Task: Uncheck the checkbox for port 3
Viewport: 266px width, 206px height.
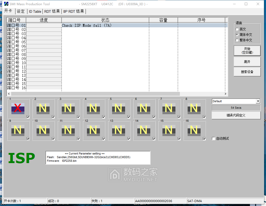Action: click(x=78, y=117)
